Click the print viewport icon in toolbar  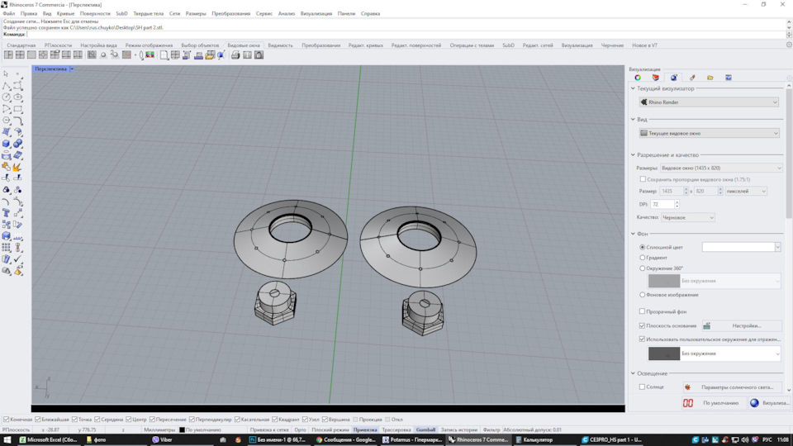(x=235, y=55)
